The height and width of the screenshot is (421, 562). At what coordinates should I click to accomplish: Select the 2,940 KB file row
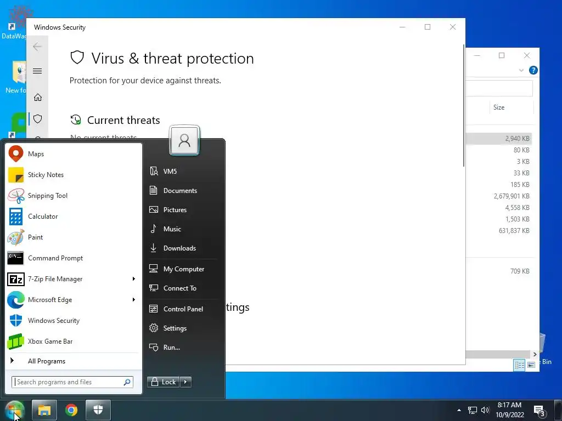click(499, 139)
